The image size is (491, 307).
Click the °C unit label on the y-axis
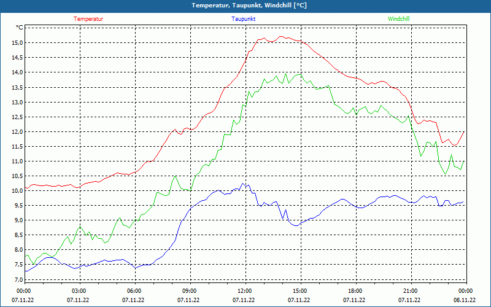pos(20,28)
